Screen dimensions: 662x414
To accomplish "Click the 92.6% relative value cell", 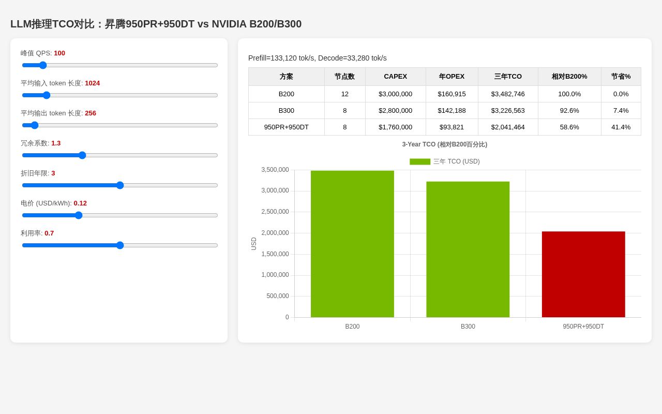I will point(569,111).
